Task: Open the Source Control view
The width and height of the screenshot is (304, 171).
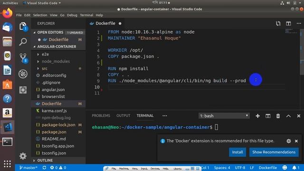Action: pyautogui.click(x=23, y=58)
